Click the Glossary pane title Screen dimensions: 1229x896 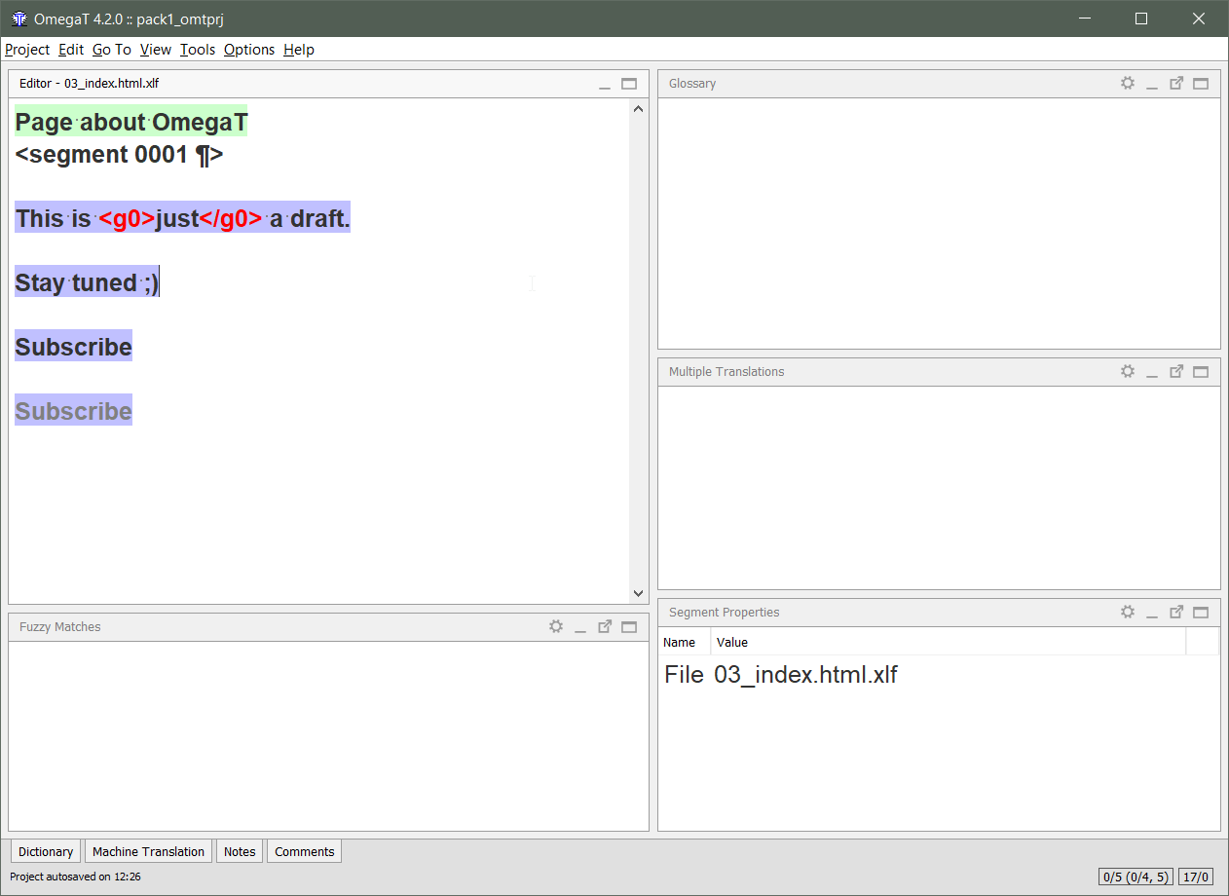(x=692, y=84)
